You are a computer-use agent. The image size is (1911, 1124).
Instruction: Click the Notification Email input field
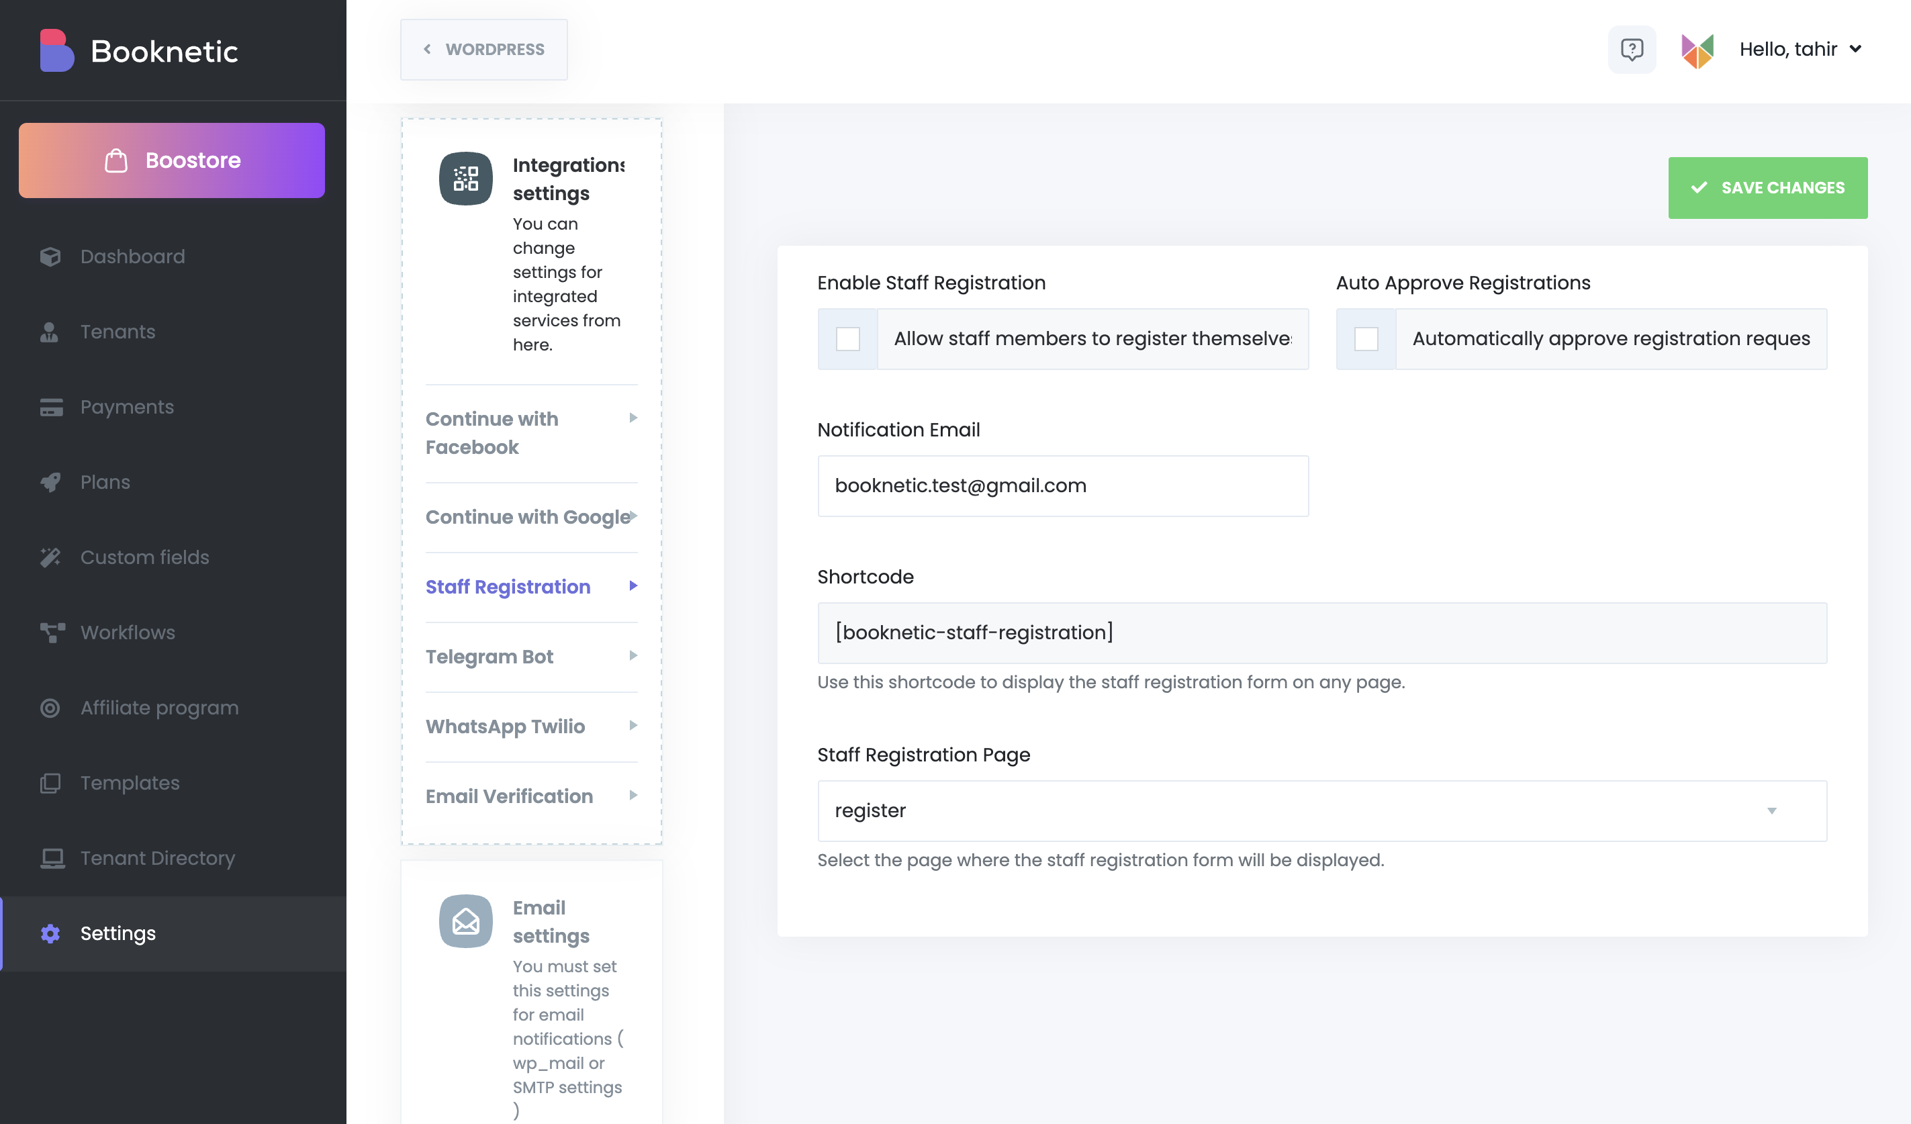coord(1062,486)
